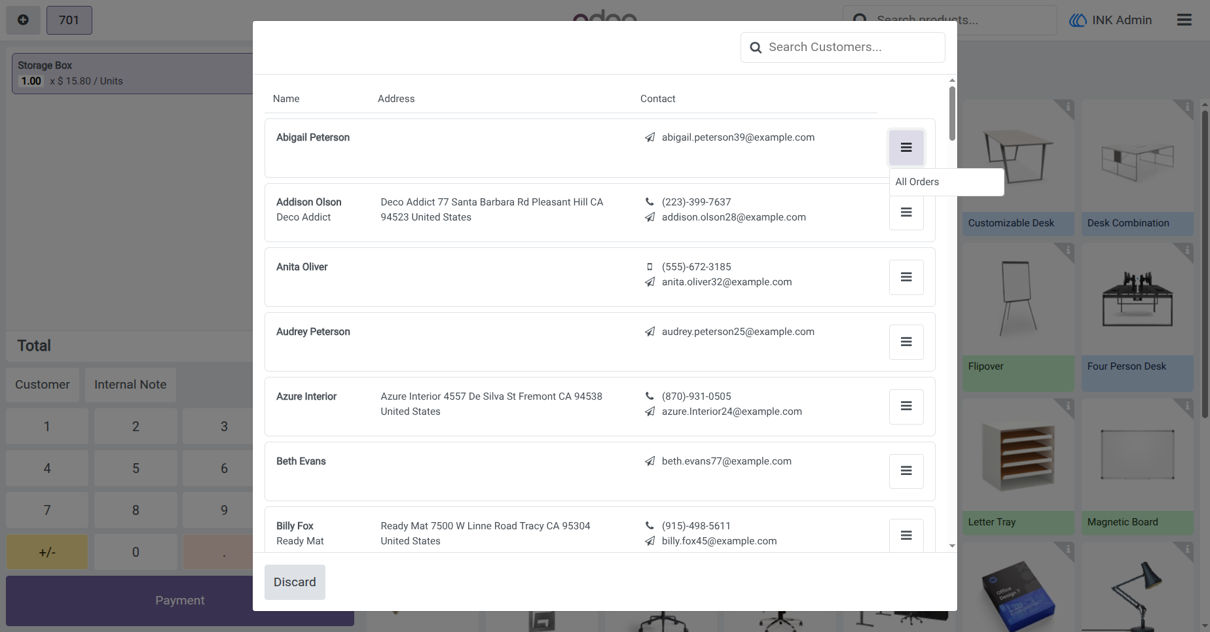Click the add new order plus icon

(x=23, y=20)
